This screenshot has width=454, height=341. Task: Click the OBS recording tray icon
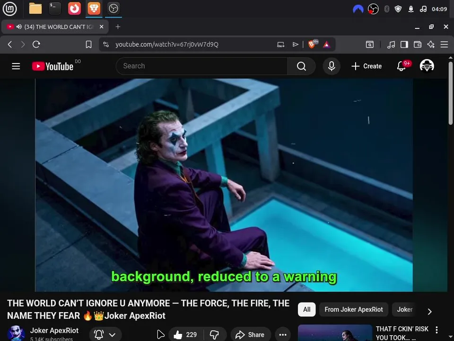(373, 9)
